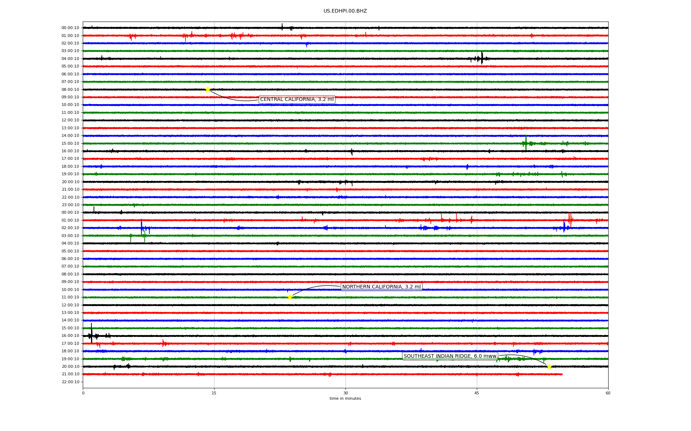
Task: Click the yellow star for the Northern California event
Action: click(290, 297)
